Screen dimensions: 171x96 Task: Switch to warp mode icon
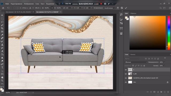pyautogui.click(x=118, y=8)
